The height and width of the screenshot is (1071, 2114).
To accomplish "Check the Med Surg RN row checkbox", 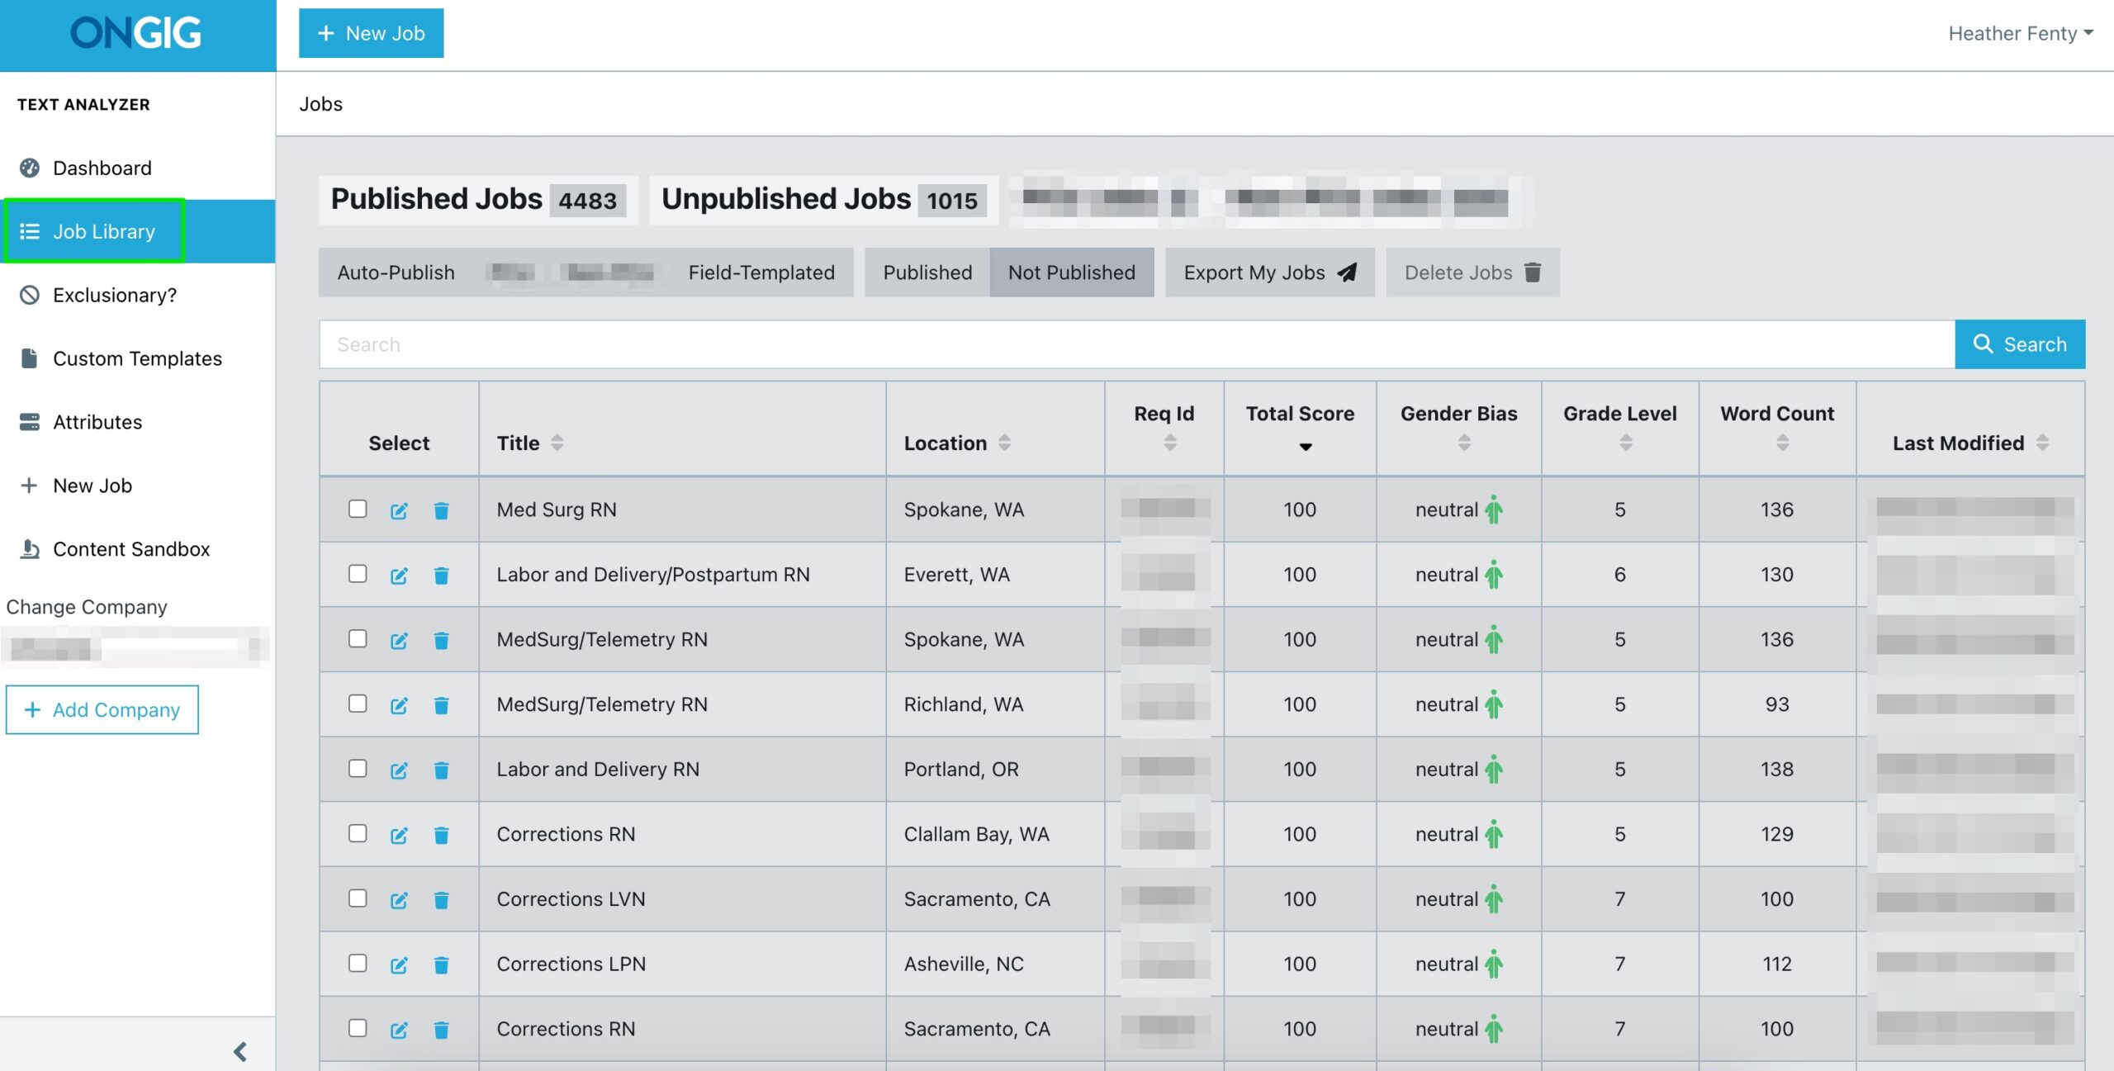I will 358,509.
